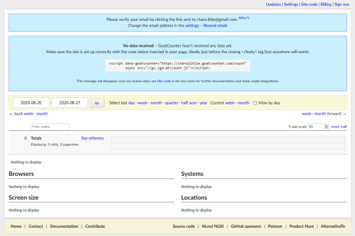Viewport: 355px width, 236px height.
Task: Select last month
Action: pyautogui.click(x=156, y=103)
